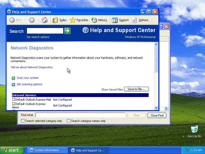Close the System Information window
Viewport: 205px width, 154px height.
[166, 27]
